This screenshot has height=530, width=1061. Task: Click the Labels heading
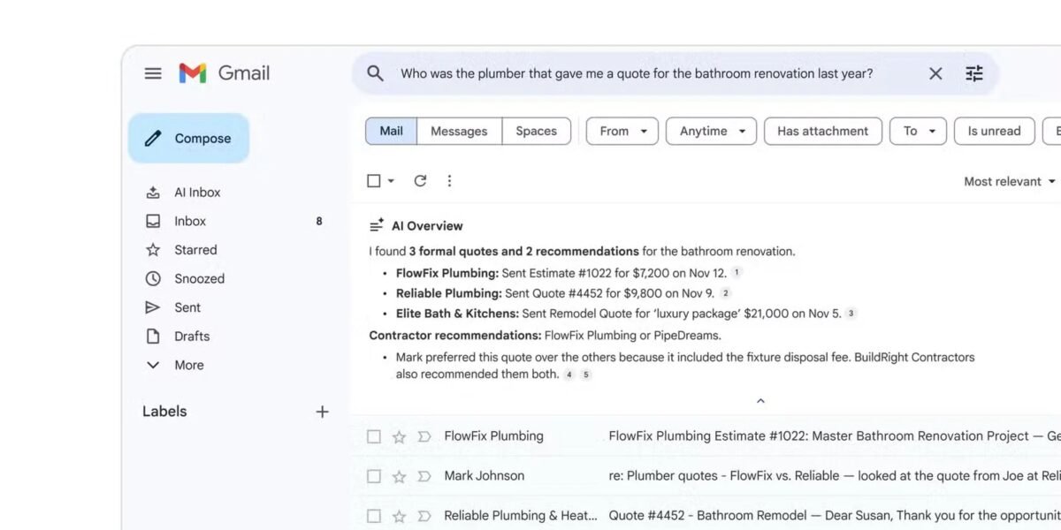coord(164,412)
